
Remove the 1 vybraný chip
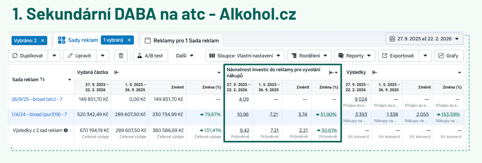click(129, 40)
